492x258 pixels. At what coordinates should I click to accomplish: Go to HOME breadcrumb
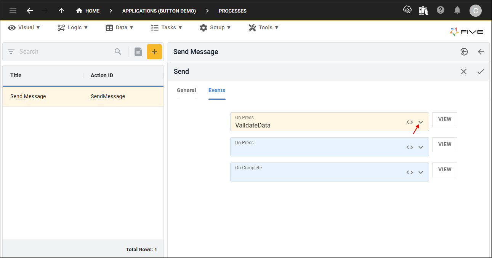point(88,11)
